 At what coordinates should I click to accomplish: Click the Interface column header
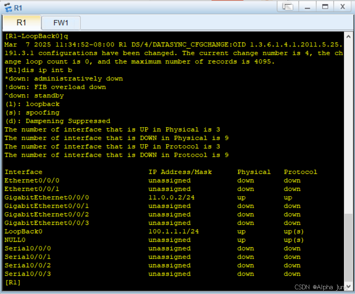(23, 172)
